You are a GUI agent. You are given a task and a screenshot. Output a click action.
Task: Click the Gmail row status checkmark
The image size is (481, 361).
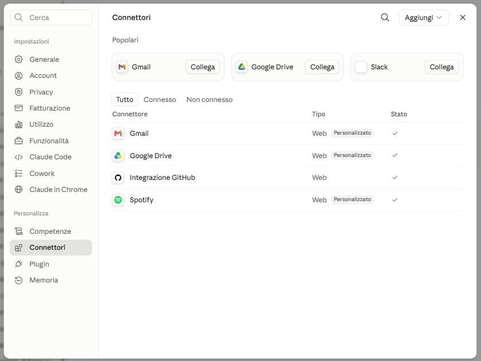(395, 133)
